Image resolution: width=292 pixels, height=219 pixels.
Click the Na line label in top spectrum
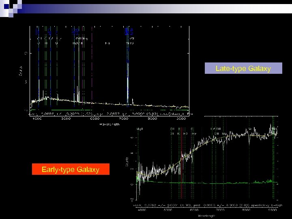coord(107,43)
